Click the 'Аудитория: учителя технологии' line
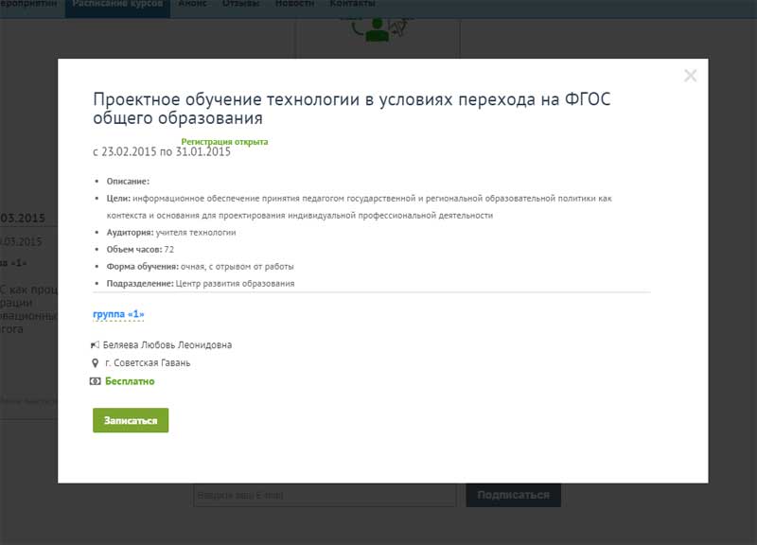The height and width of the screenshot is (545, 757). pyautogui.click(x=171, y=233)
